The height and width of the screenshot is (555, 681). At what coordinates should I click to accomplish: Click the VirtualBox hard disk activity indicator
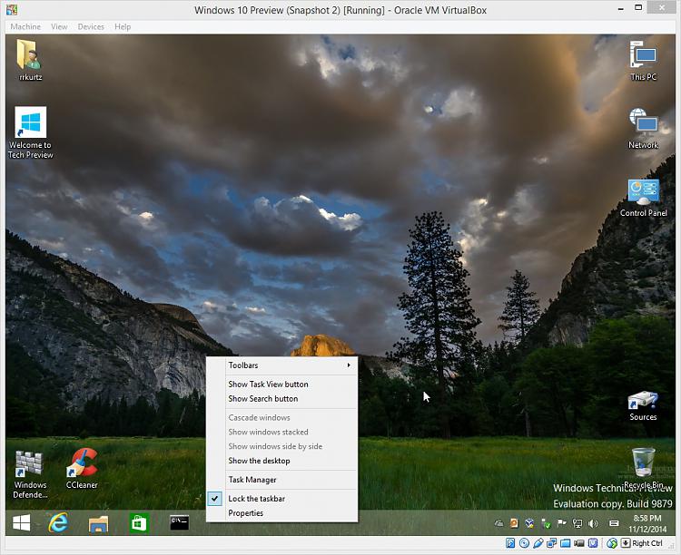[510, 543]
